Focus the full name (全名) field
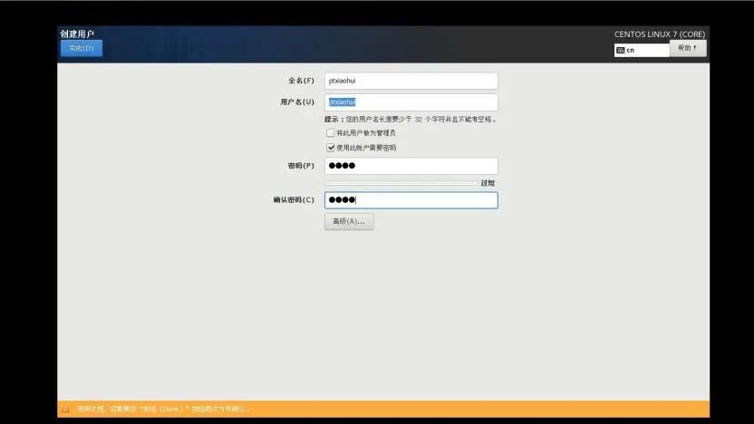The height and width of the screenshot is (424, 754). pos(411,81)
